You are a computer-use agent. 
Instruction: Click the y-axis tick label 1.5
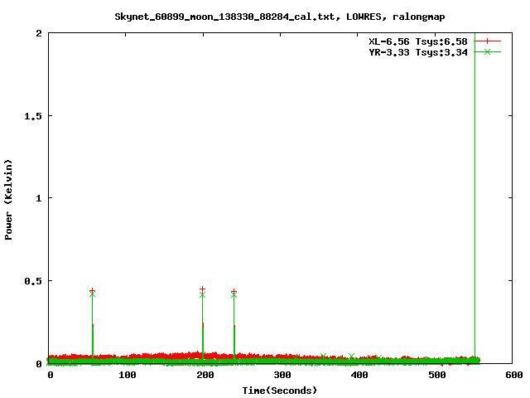click(33, 116)
